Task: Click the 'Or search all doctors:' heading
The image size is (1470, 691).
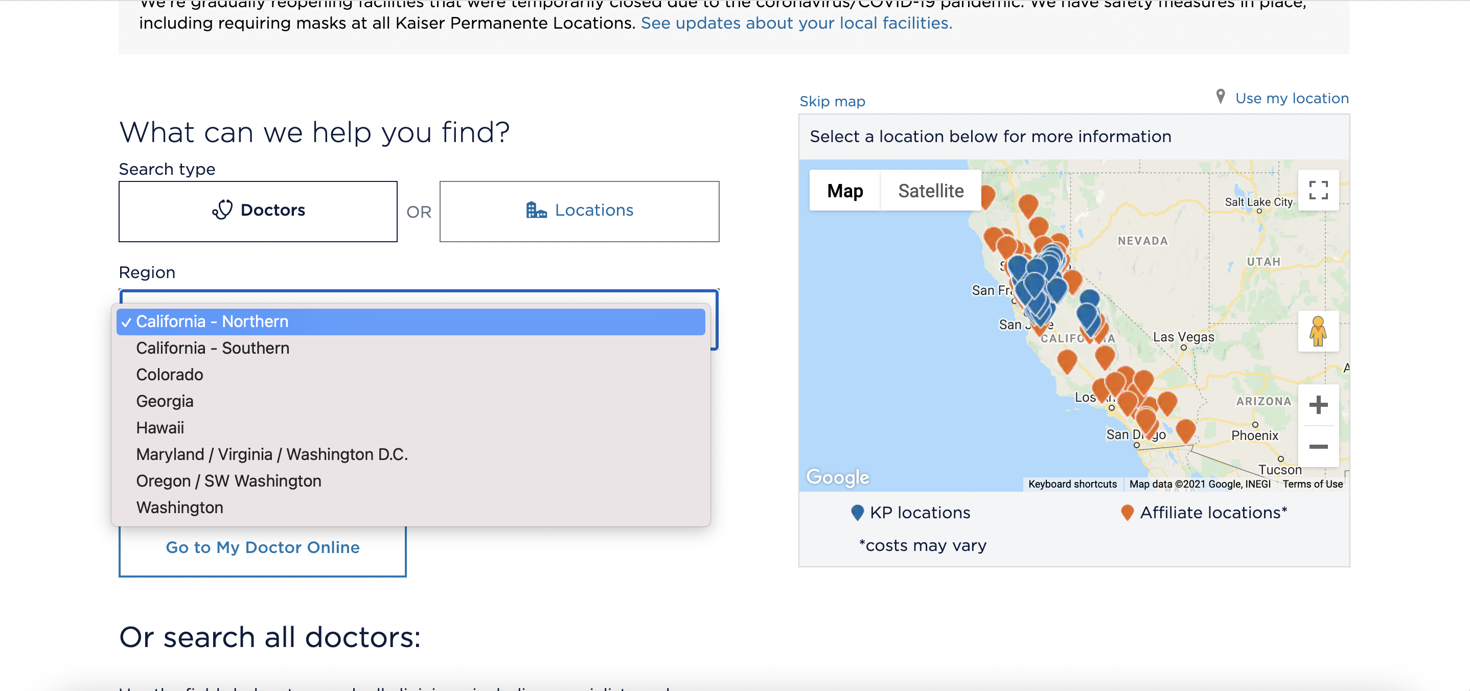Action: (x=270, y=637)
